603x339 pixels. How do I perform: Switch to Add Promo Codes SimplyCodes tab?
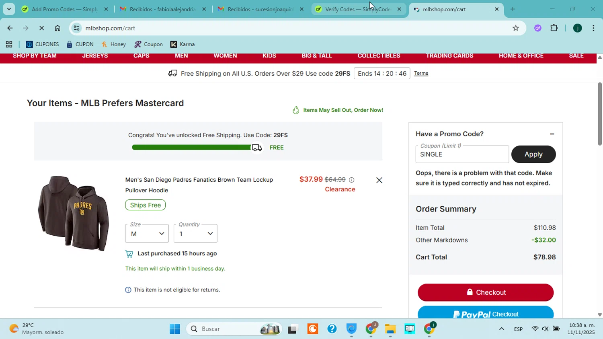tap(64, 9)
